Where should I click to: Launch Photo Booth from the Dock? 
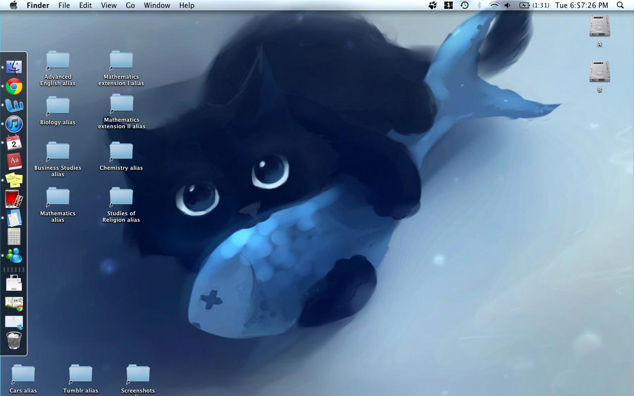[x=14, y=199]
